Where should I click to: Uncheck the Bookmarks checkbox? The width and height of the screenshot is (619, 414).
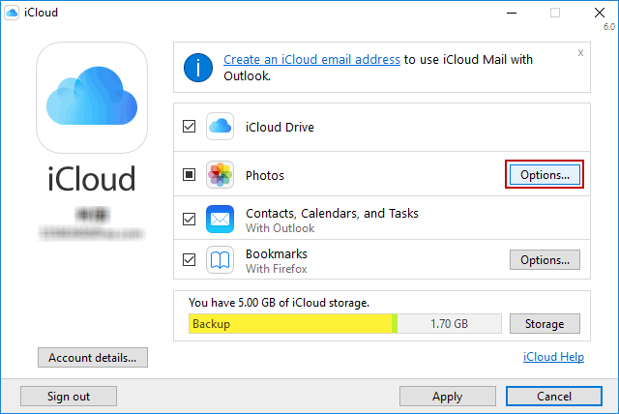pos(190,259)
